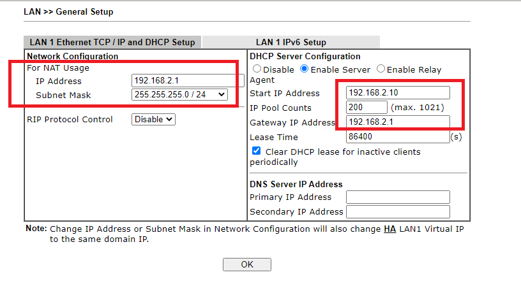Follow the HA link in the note

click(x=389, y=229)
